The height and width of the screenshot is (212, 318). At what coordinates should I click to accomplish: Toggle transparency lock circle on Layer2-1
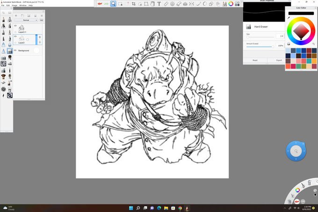point(15,32)
